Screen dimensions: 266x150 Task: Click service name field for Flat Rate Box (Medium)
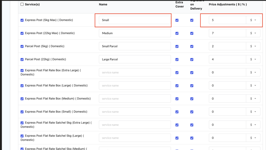tap(135, 98)
